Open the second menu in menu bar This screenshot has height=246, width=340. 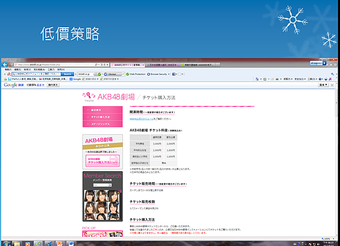(x=18, y=70)
